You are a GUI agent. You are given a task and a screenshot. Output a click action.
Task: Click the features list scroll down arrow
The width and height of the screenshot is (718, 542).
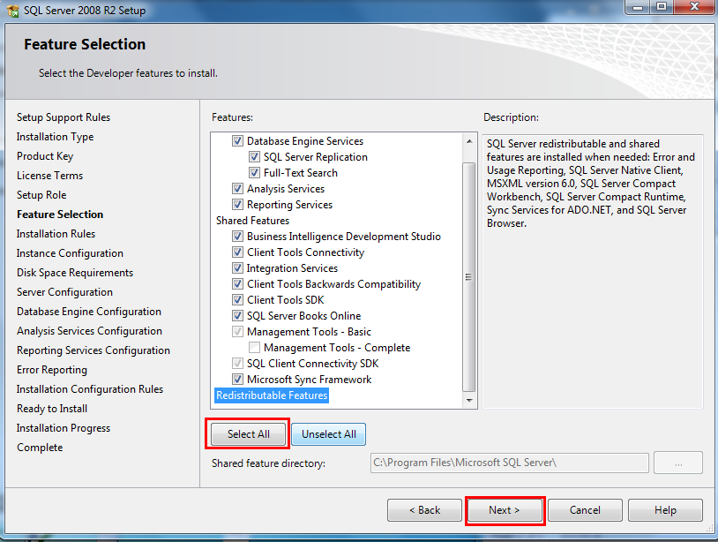click(x=469, y=400)
